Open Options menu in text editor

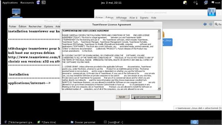(49, 26)
